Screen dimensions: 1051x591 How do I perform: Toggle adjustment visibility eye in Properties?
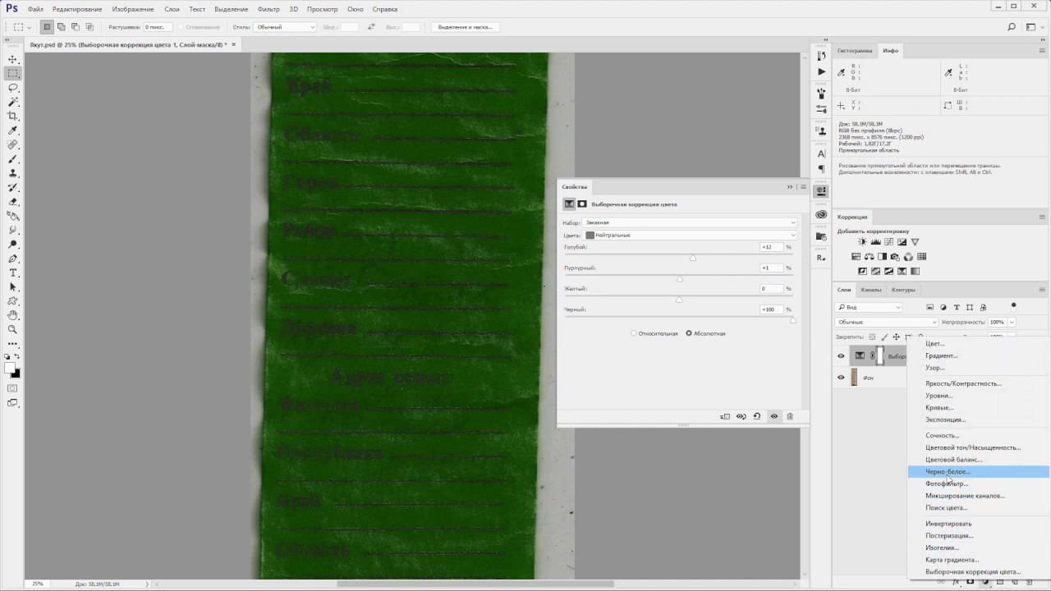(x=773, y=416)
